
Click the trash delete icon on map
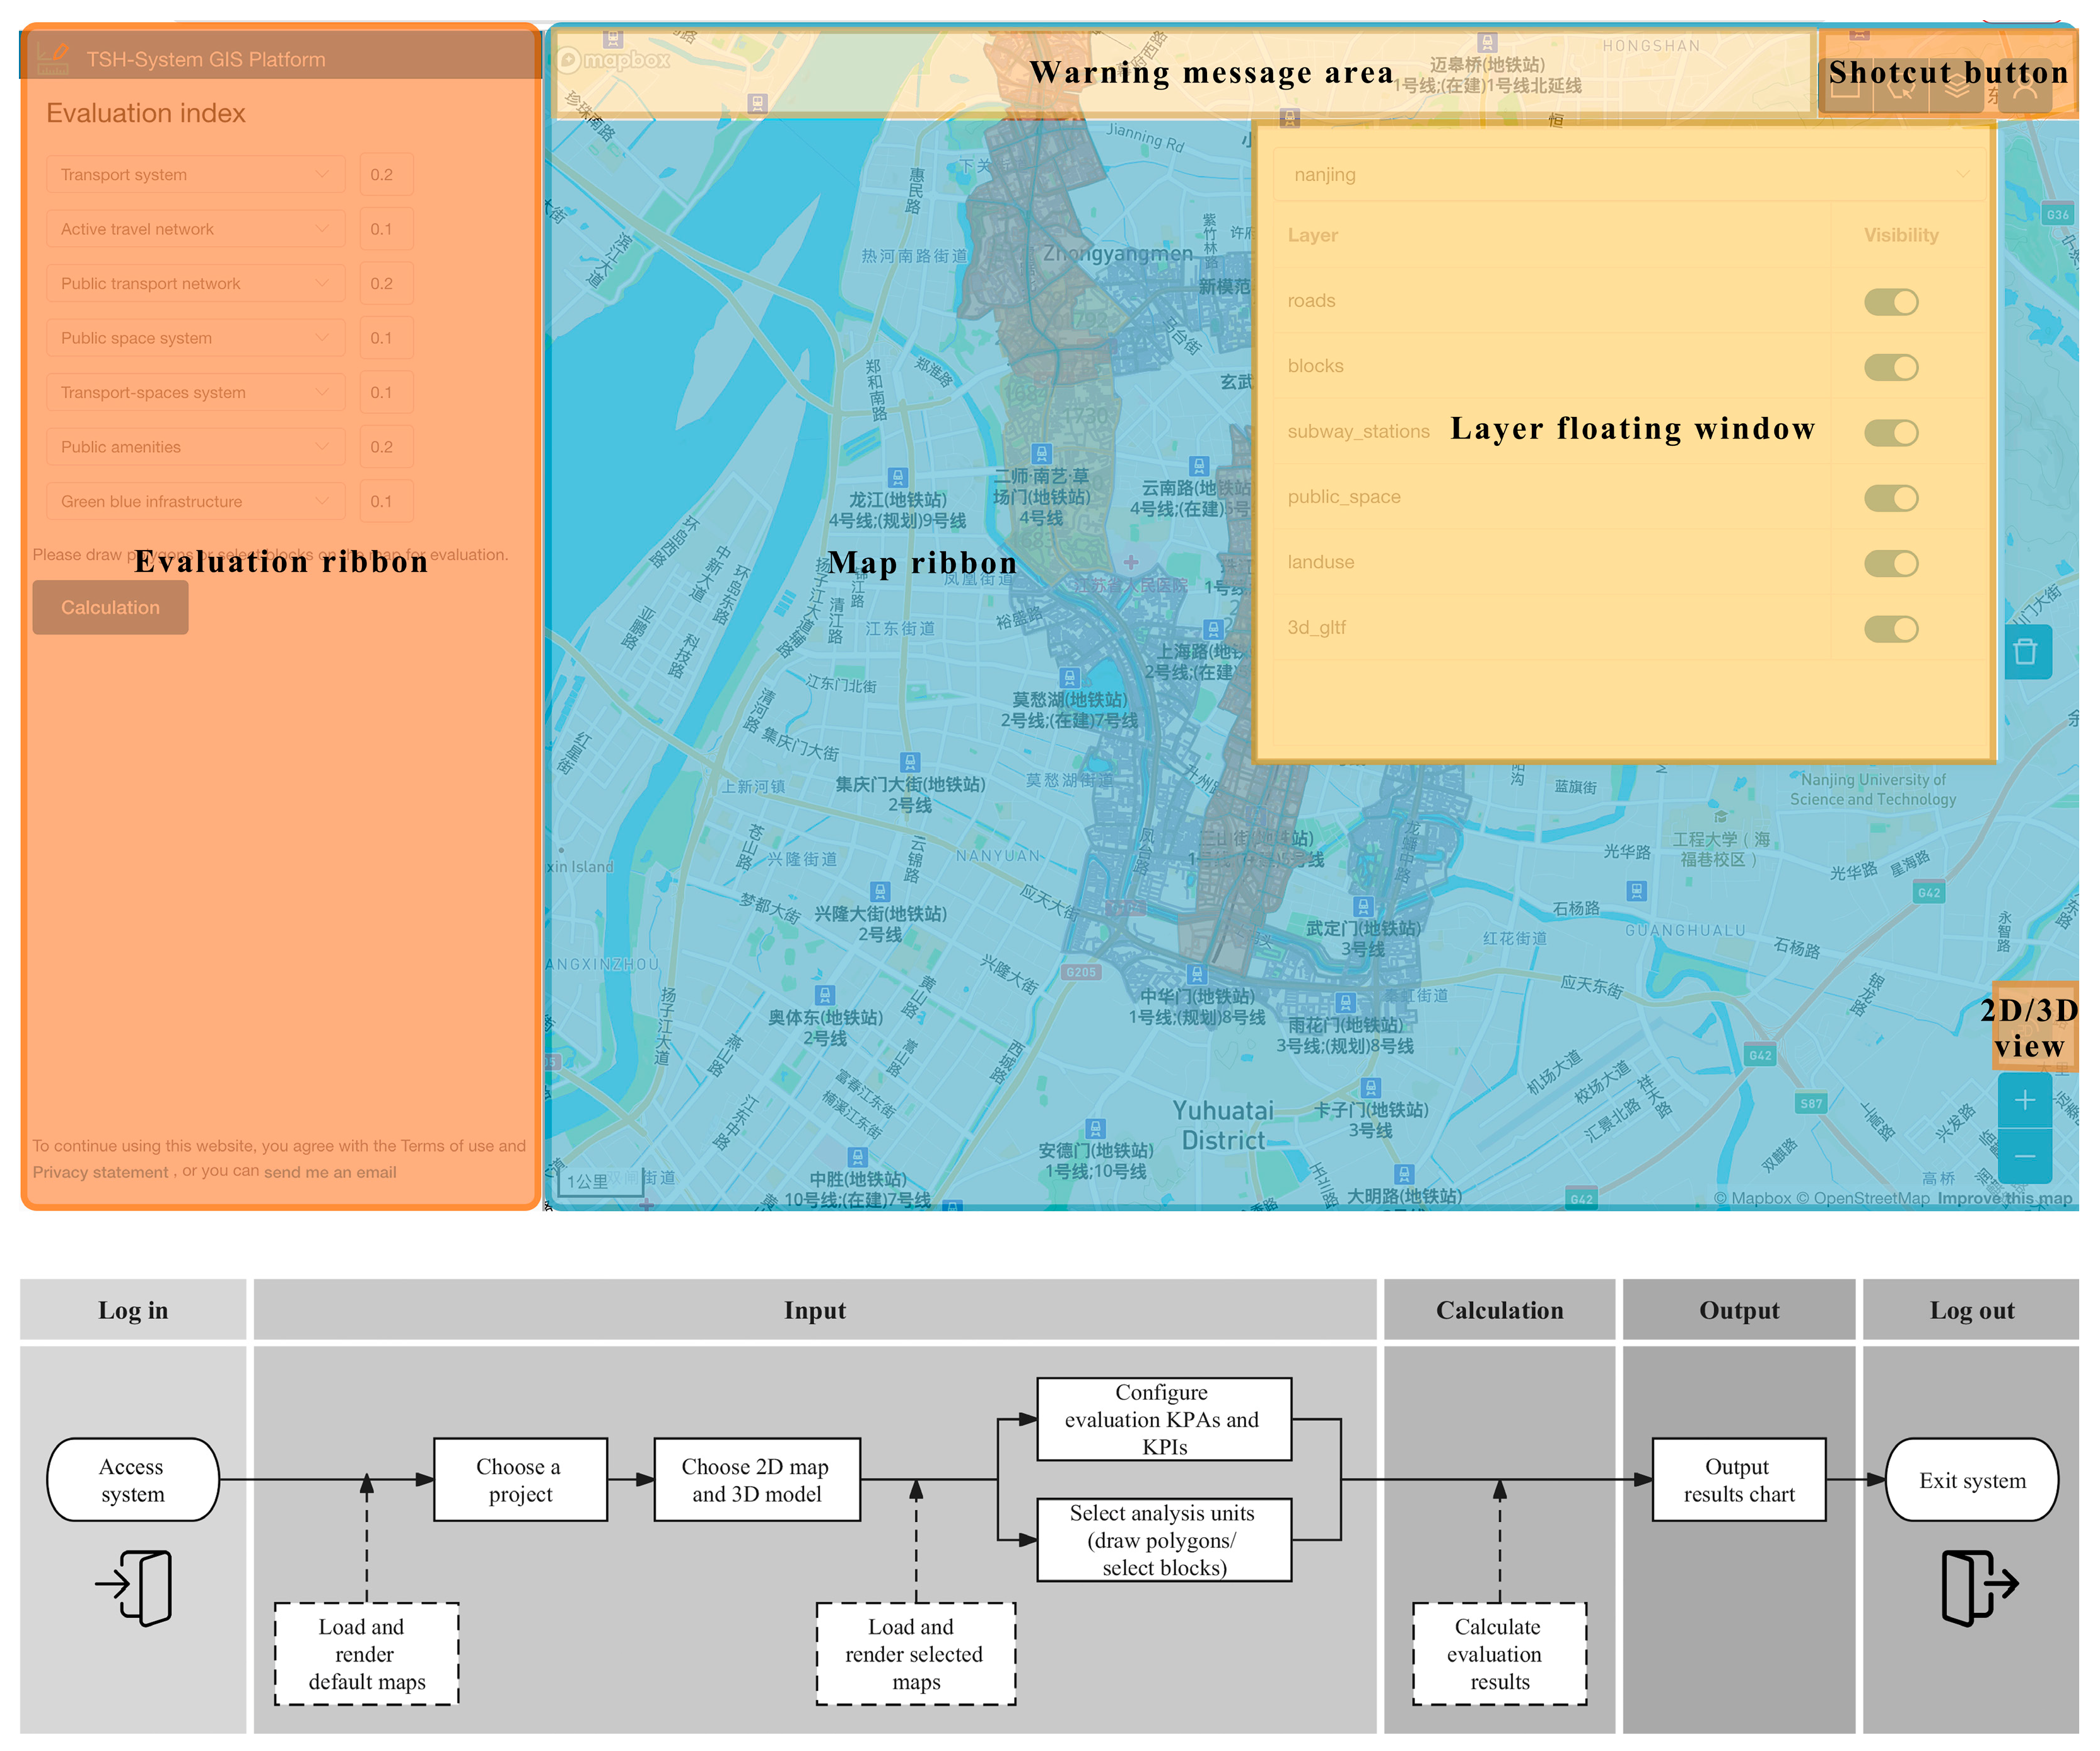[2026, 652]
